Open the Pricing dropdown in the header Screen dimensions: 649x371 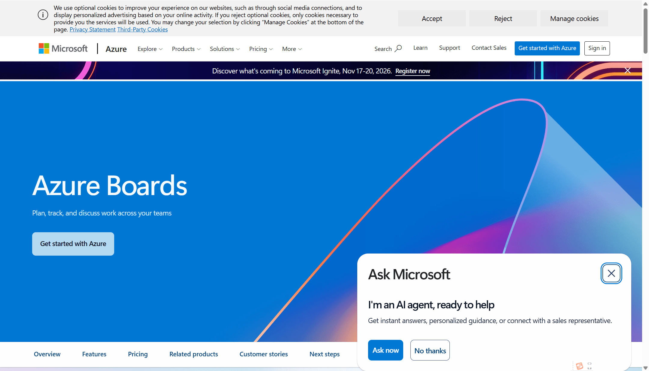click(261, 49)
